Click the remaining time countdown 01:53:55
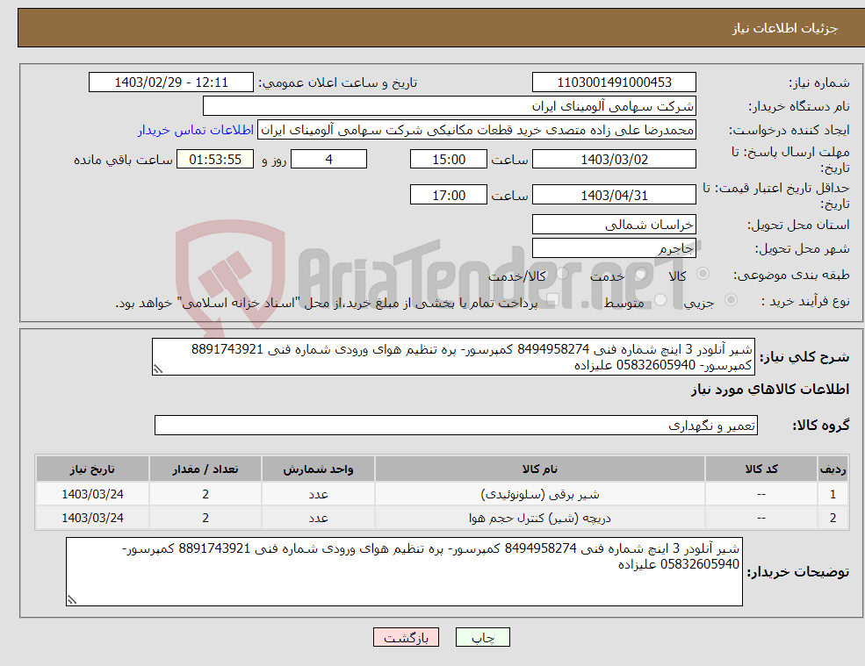Image resolution: width=865 pixels, height=666 pixels. coord(215,160)
